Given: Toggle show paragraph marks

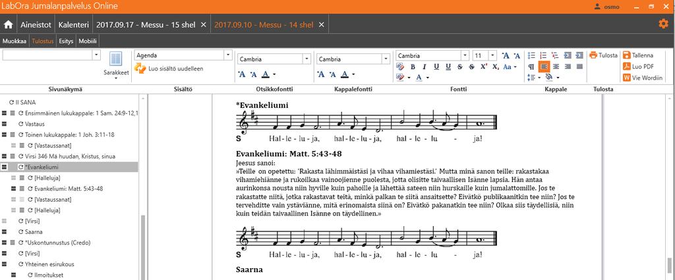Looking at the screenshot, I should tap(531, 66).
